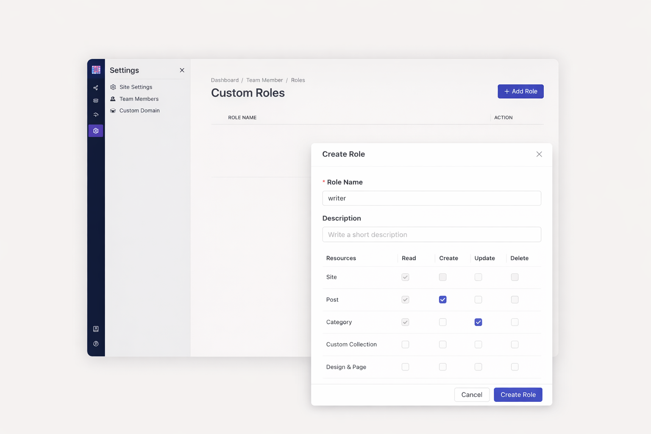The image size is (651, 434).
Task: Check Update permission for Post
Action: tap(478, 300)
